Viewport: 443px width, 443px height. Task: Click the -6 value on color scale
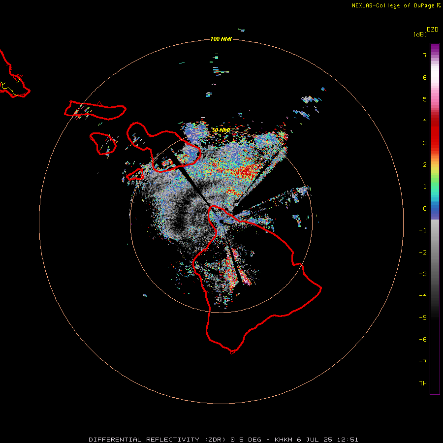(x=423, y=340)
